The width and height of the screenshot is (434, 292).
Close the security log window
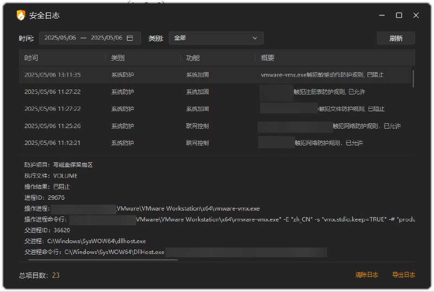click(x=416, y=15)
